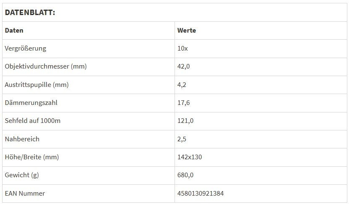Screen dimensions: 349x204
Task: Select the 42,0 value cell
Action: (x=184, y=66)
